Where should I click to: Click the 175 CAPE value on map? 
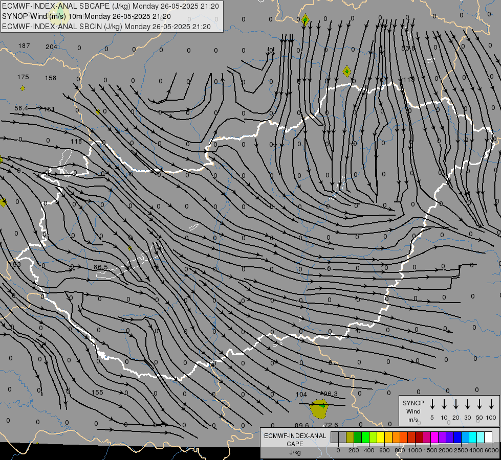click(x=23, y=77)
